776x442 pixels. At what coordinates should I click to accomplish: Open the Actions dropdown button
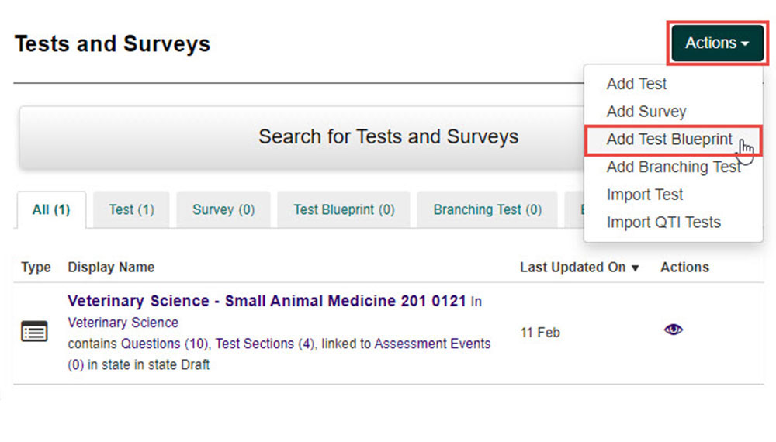tap(717, 43)
